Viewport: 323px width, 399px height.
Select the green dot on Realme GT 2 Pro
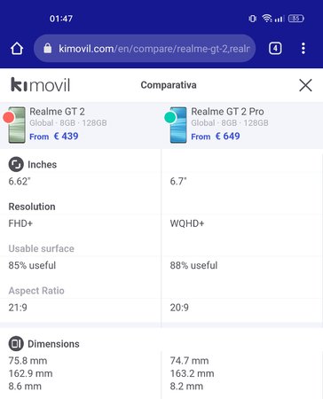coord(170,117)
